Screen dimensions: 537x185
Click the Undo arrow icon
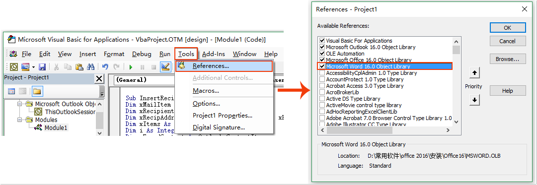coord(105,66)
